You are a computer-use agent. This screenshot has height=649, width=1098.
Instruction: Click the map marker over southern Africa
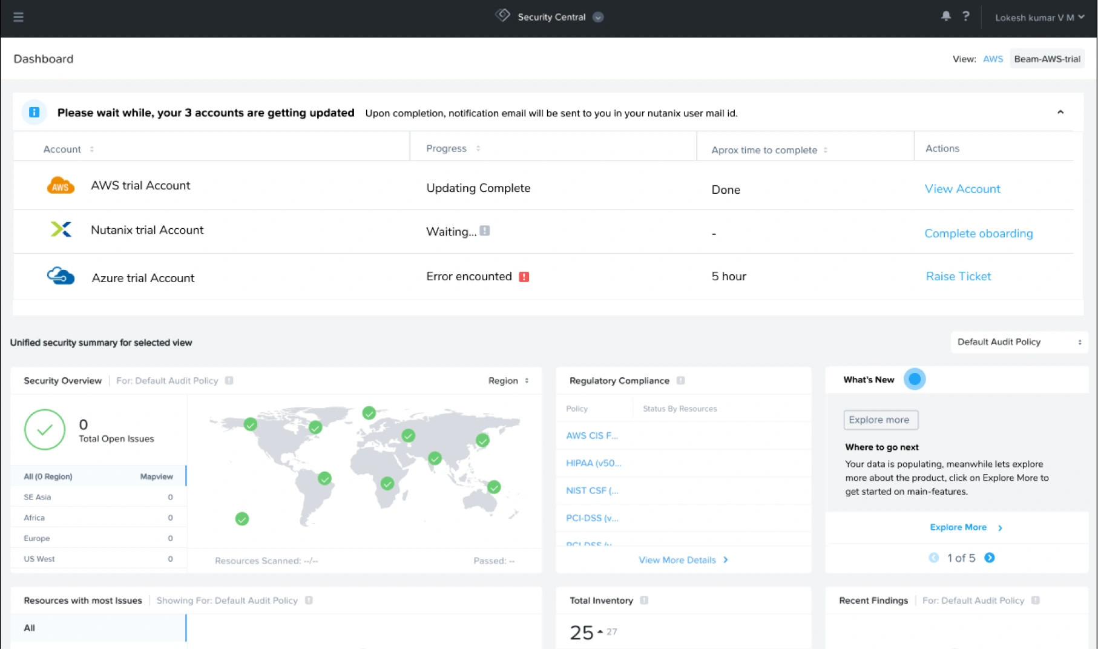coord(387,484)
